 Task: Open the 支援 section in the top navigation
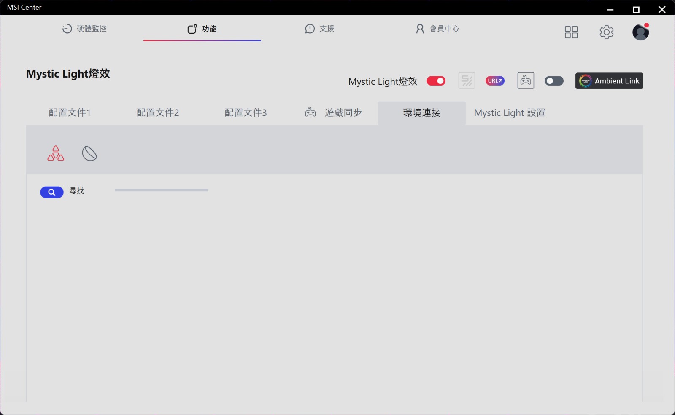point(320,29)
